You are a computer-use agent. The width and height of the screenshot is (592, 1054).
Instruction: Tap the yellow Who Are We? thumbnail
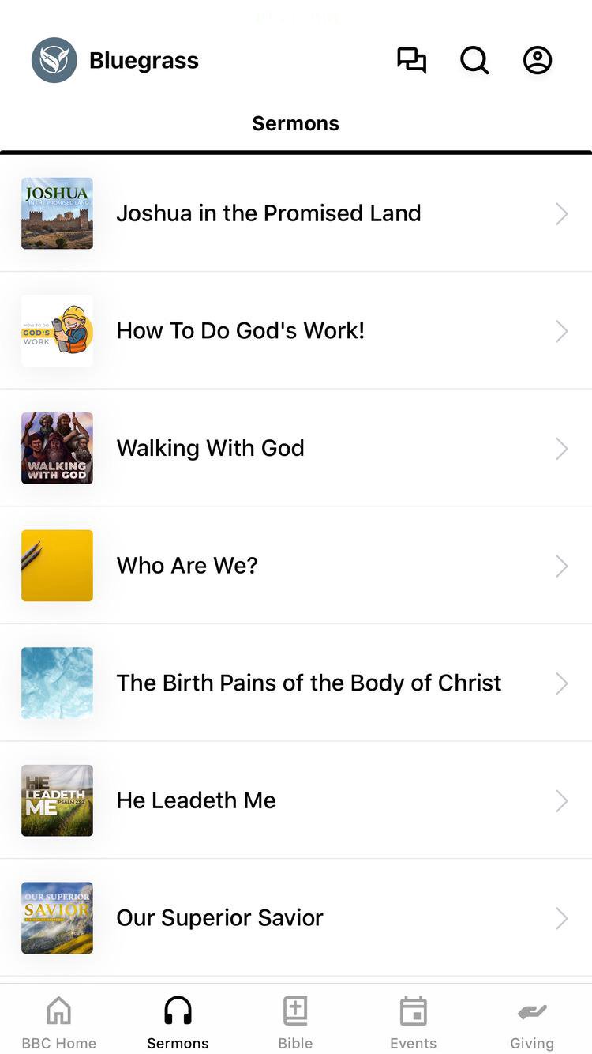point(57,566)
